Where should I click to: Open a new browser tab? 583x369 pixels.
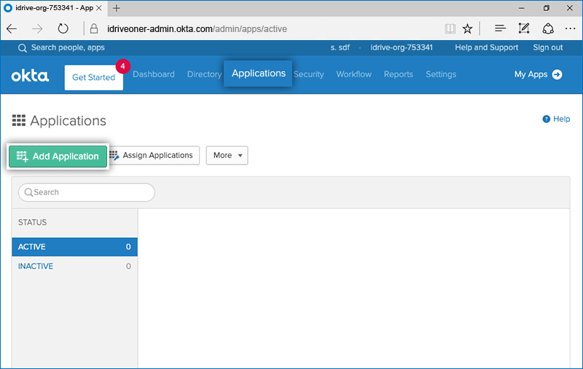[117, 8]
